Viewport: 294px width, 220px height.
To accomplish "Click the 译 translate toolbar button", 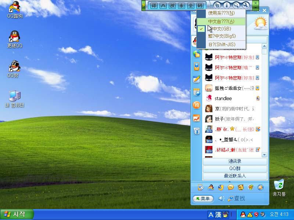I will [154, 5].
